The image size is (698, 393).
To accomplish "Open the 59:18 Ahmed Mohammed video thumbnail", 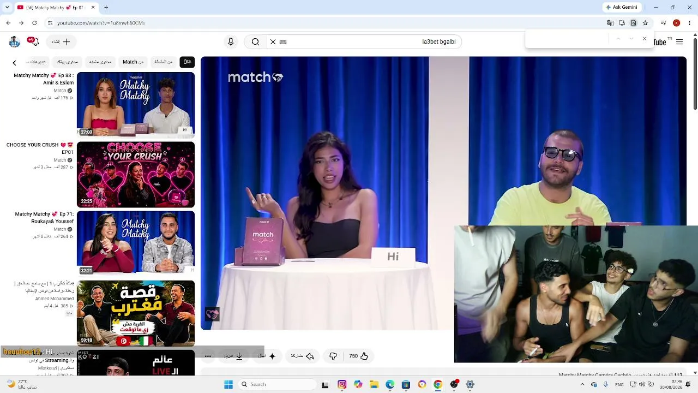I will click(136, 313).
